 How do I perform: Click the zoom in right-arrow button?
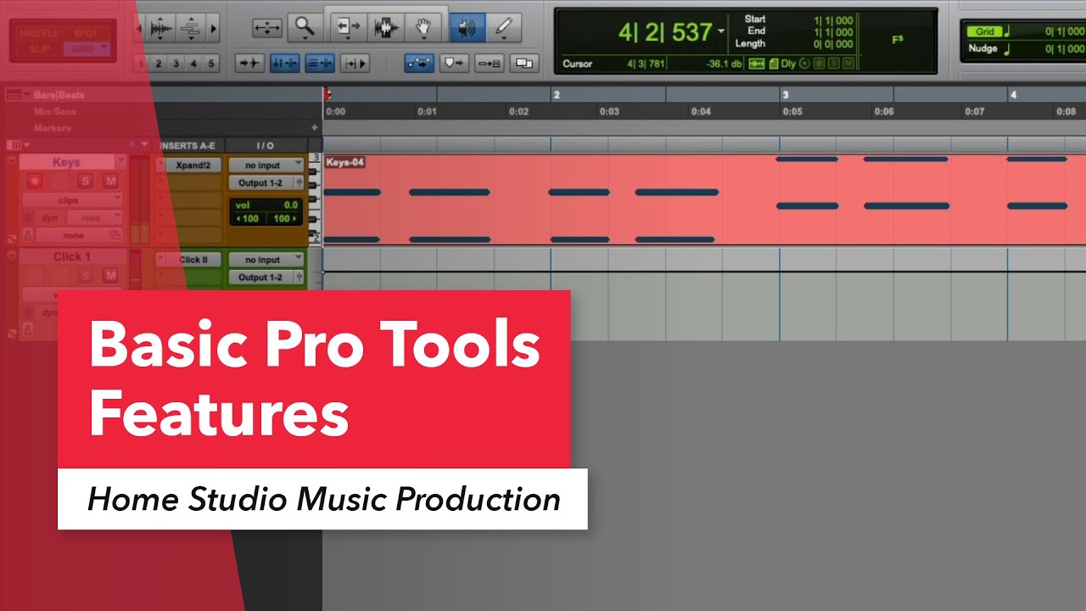pos(213,28)
